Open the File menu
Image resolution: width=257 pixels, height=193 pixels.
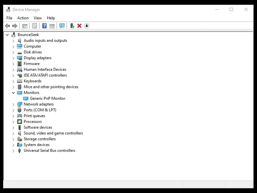pos(9,18)
